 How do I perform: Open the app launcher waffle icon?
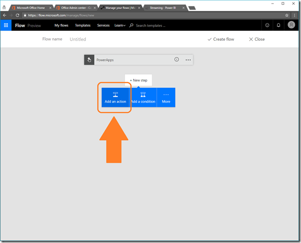6,25
